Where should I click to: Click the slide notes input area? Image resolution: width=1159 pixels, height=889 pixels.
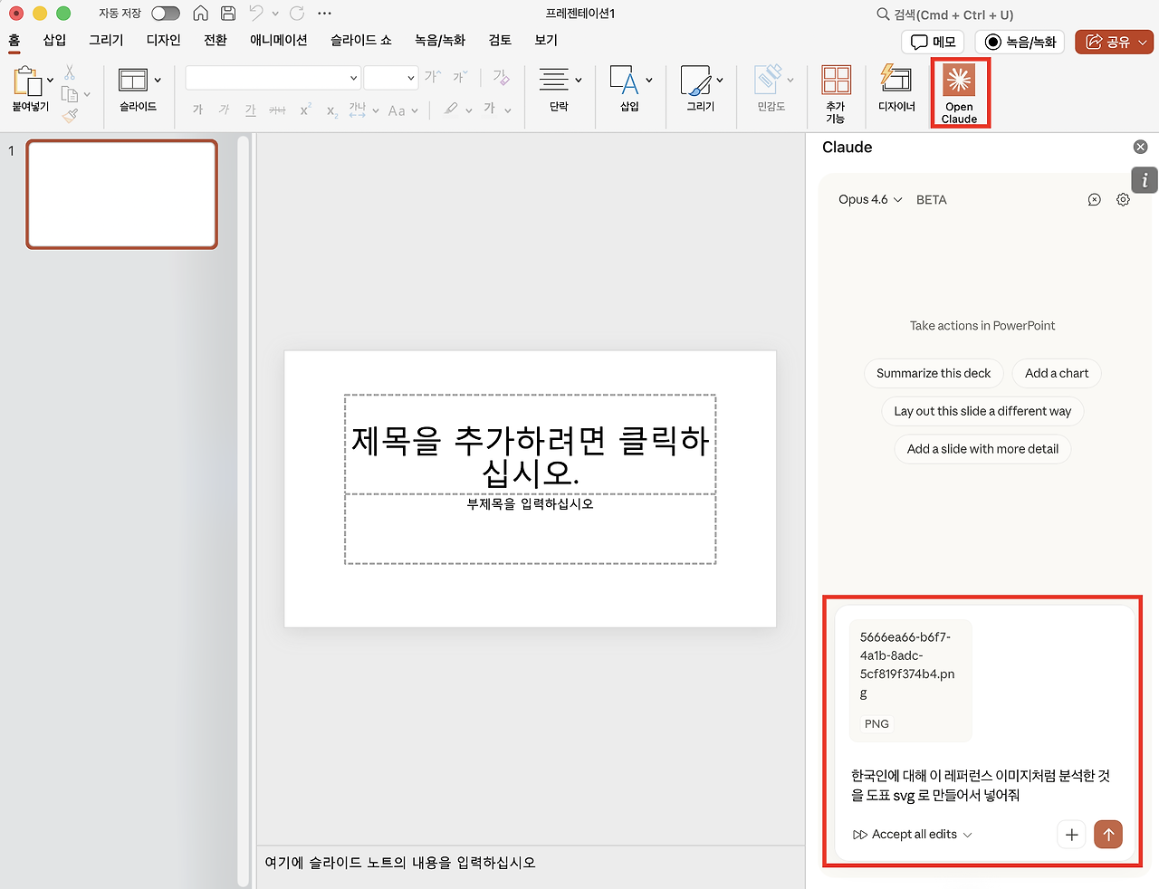[x=531, y=863]
